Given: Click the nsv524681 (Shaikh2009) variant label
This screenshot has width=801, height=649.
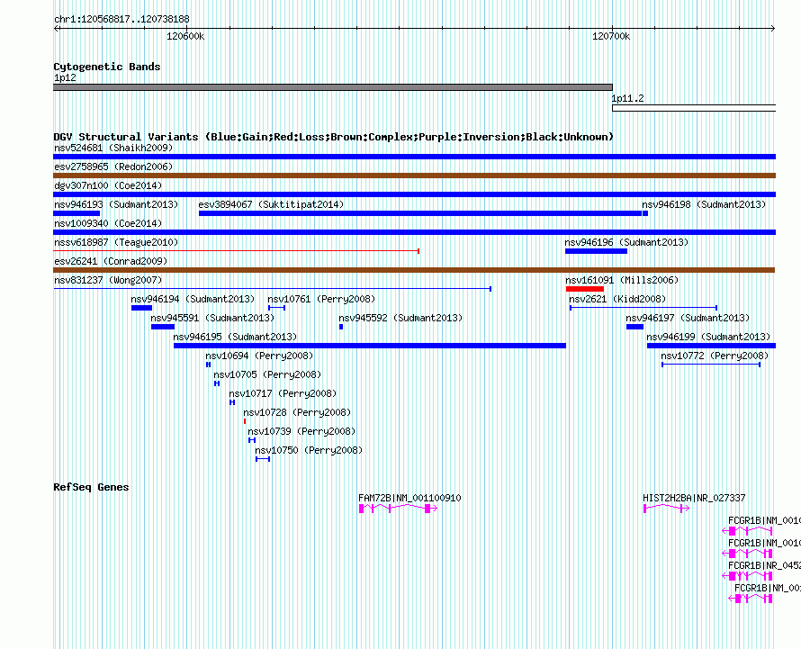Looking at the screenshot, I should (113, 149).
